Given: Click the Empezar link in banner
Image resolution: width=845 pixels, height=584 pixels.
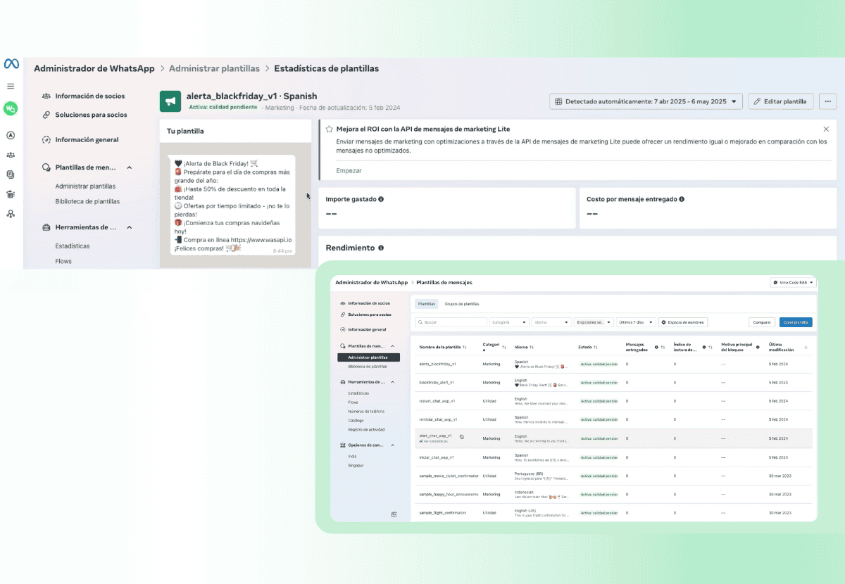Looking at the screenshot, I should point(349,171).
